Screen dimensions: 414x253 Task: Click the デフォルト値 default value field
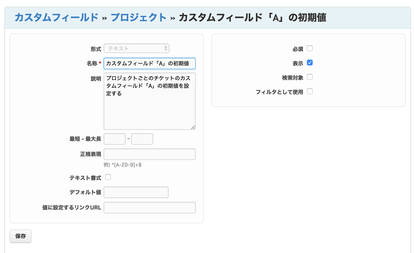[x=136, y=192]
